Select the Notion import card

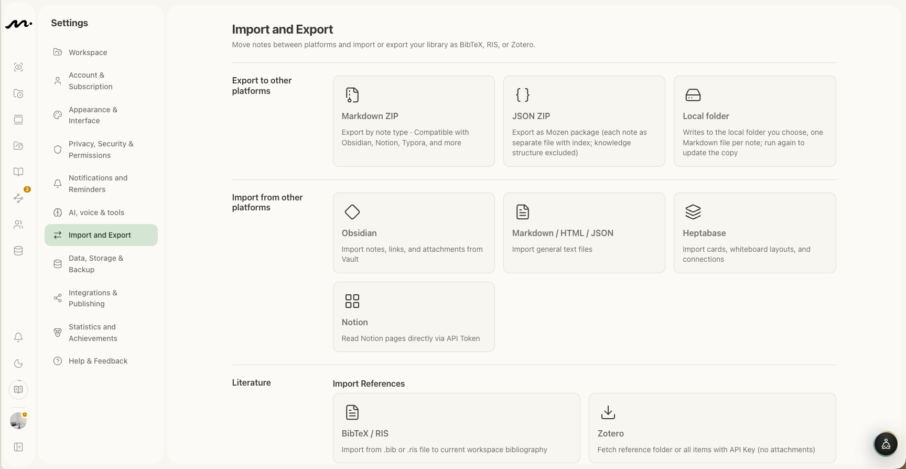(x=414, y=317)
